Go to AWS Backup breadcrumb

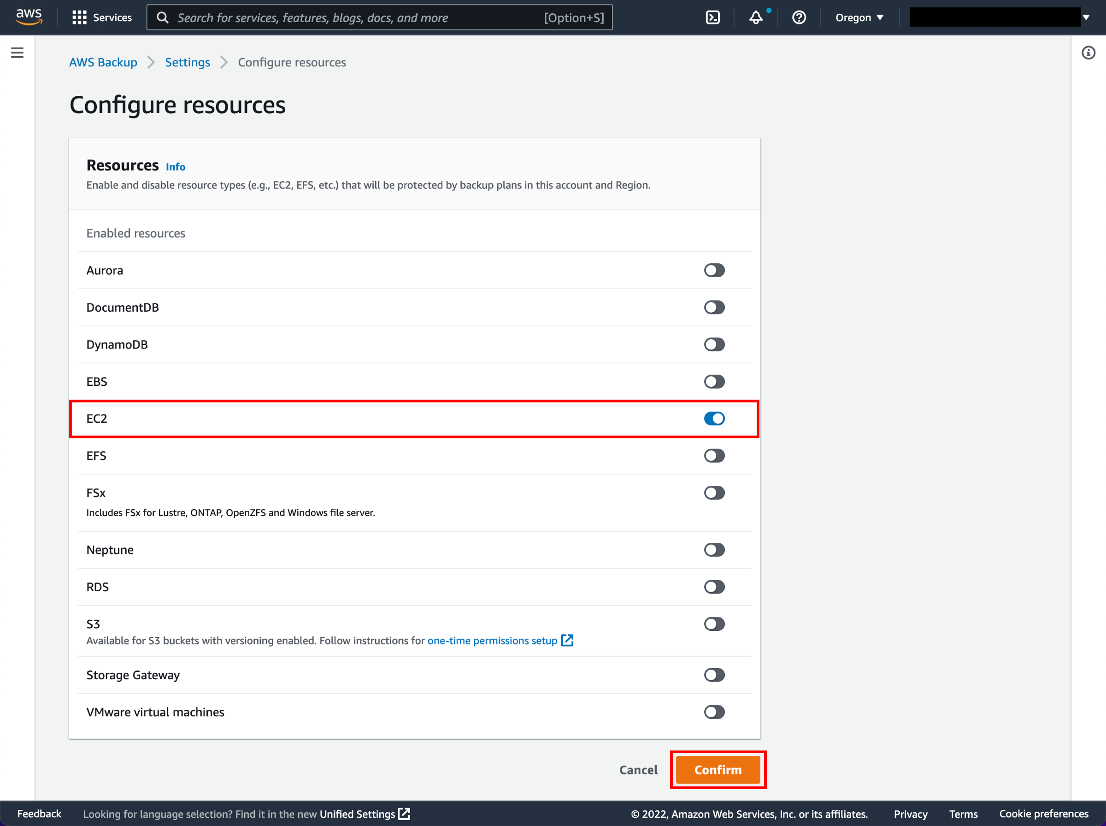click(103, 62)
